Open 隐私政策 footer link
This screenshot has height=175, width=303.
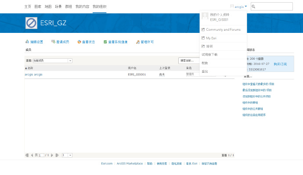click(x=177, y=164)
